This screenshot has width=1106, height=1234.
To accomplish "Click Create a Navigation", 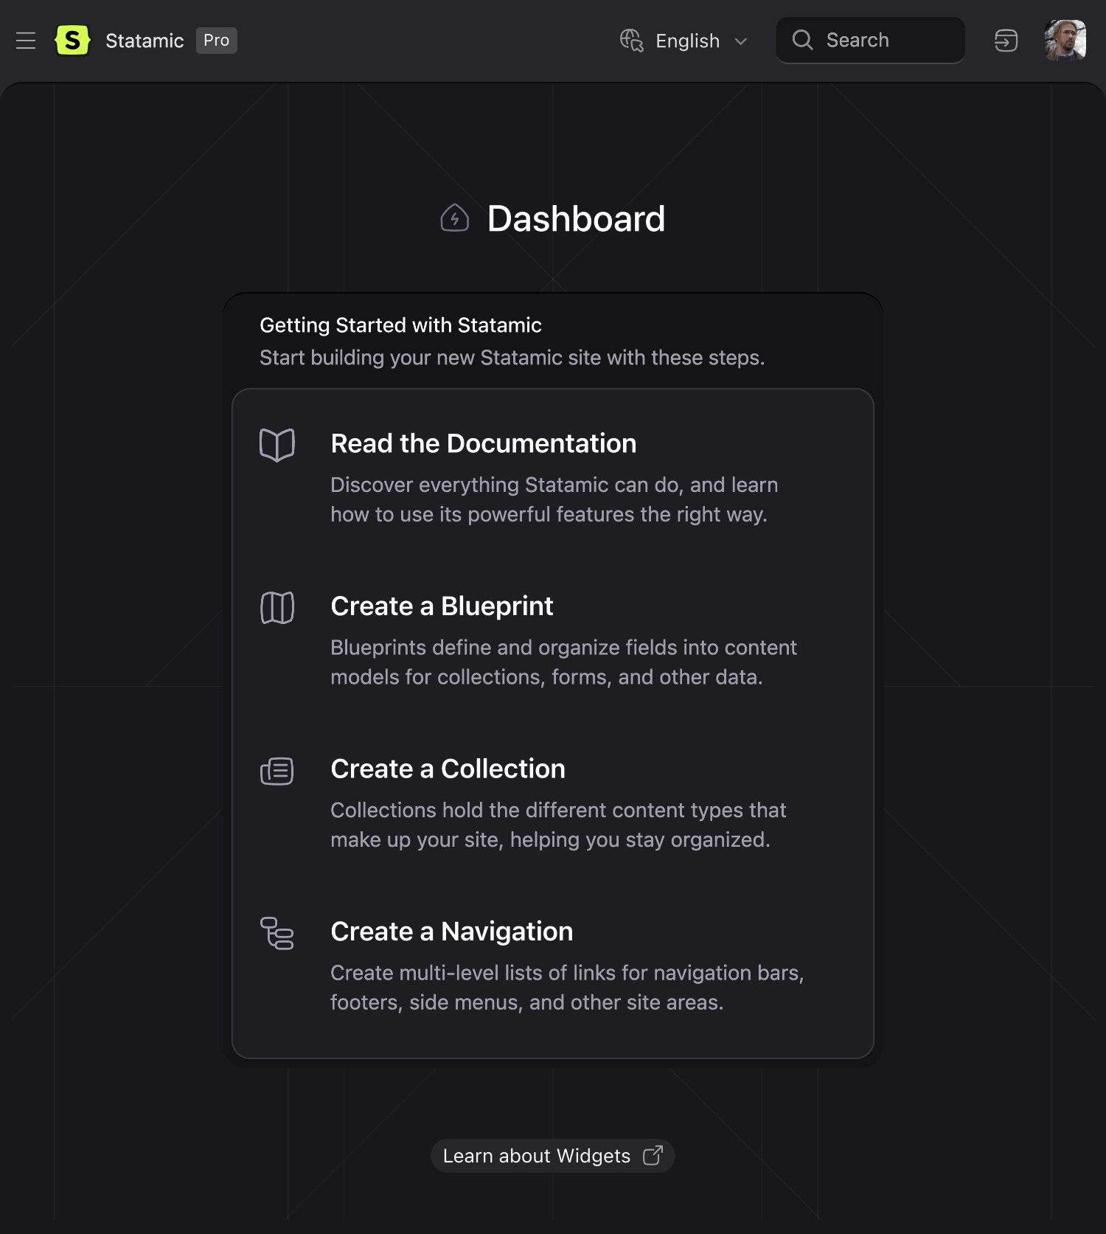I will tap(452, 932).
